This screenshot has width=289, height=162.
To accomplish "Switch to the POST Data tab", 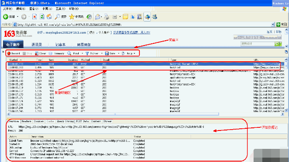I will pos(82,121).
